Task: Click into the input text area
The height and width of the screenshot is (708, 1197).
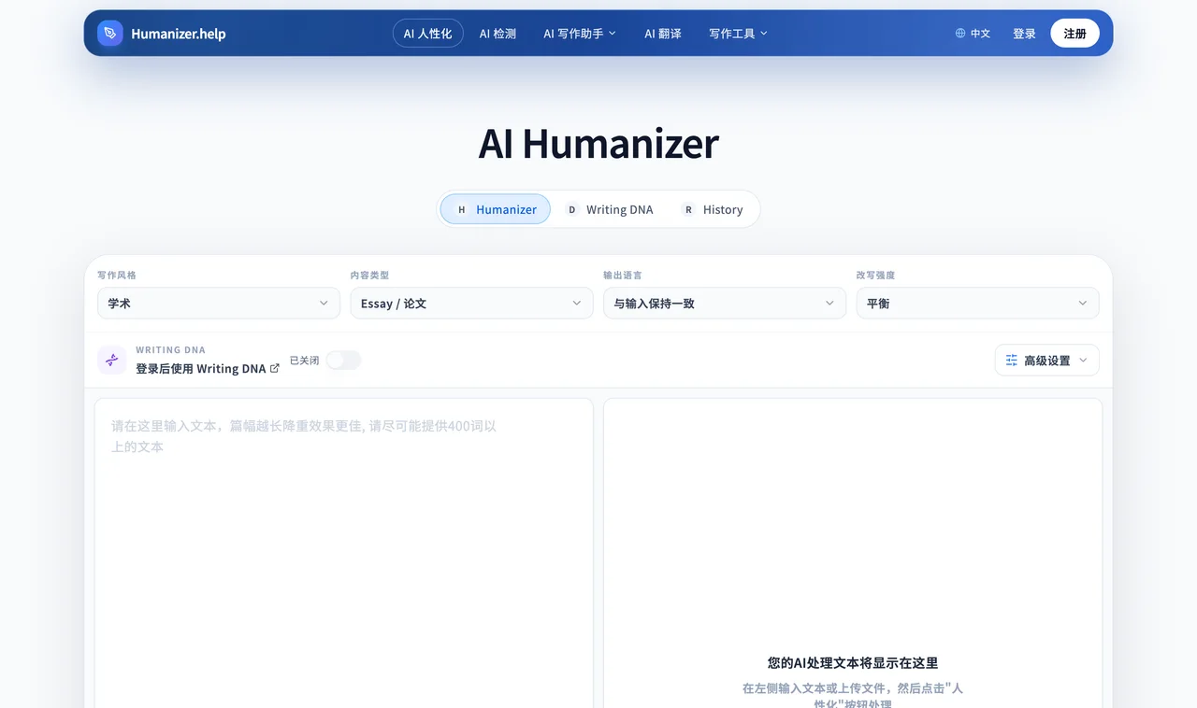Action: [x=343, y=553]
